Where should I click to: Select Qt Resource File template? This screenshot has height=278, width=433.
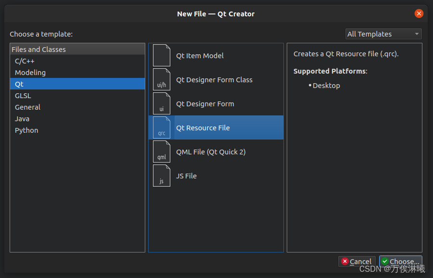pyautogui.click(x=216, y=127)
